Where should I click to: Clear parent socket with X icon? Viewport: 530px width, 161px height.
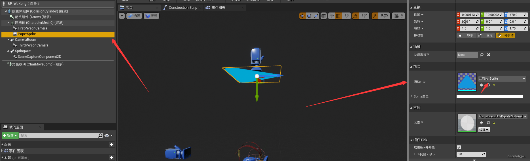click(489, 55)
